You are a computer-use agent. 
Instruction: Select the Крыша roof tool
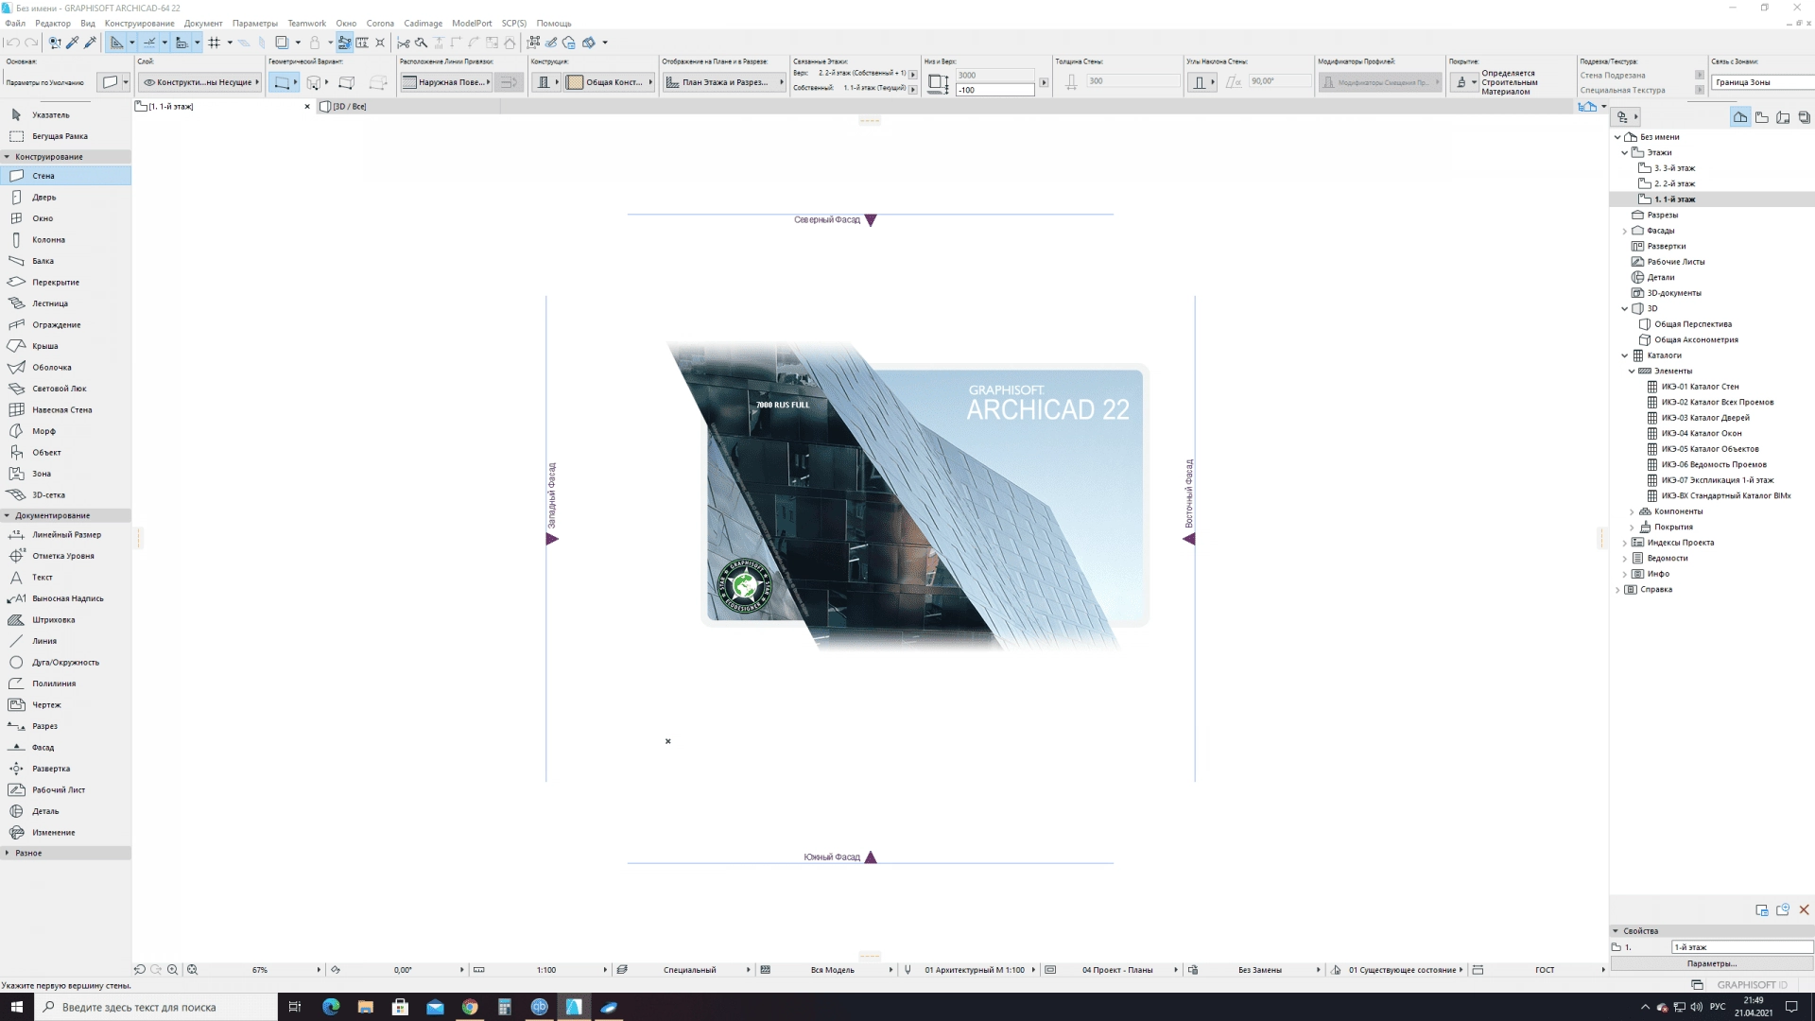click(65, 346)
